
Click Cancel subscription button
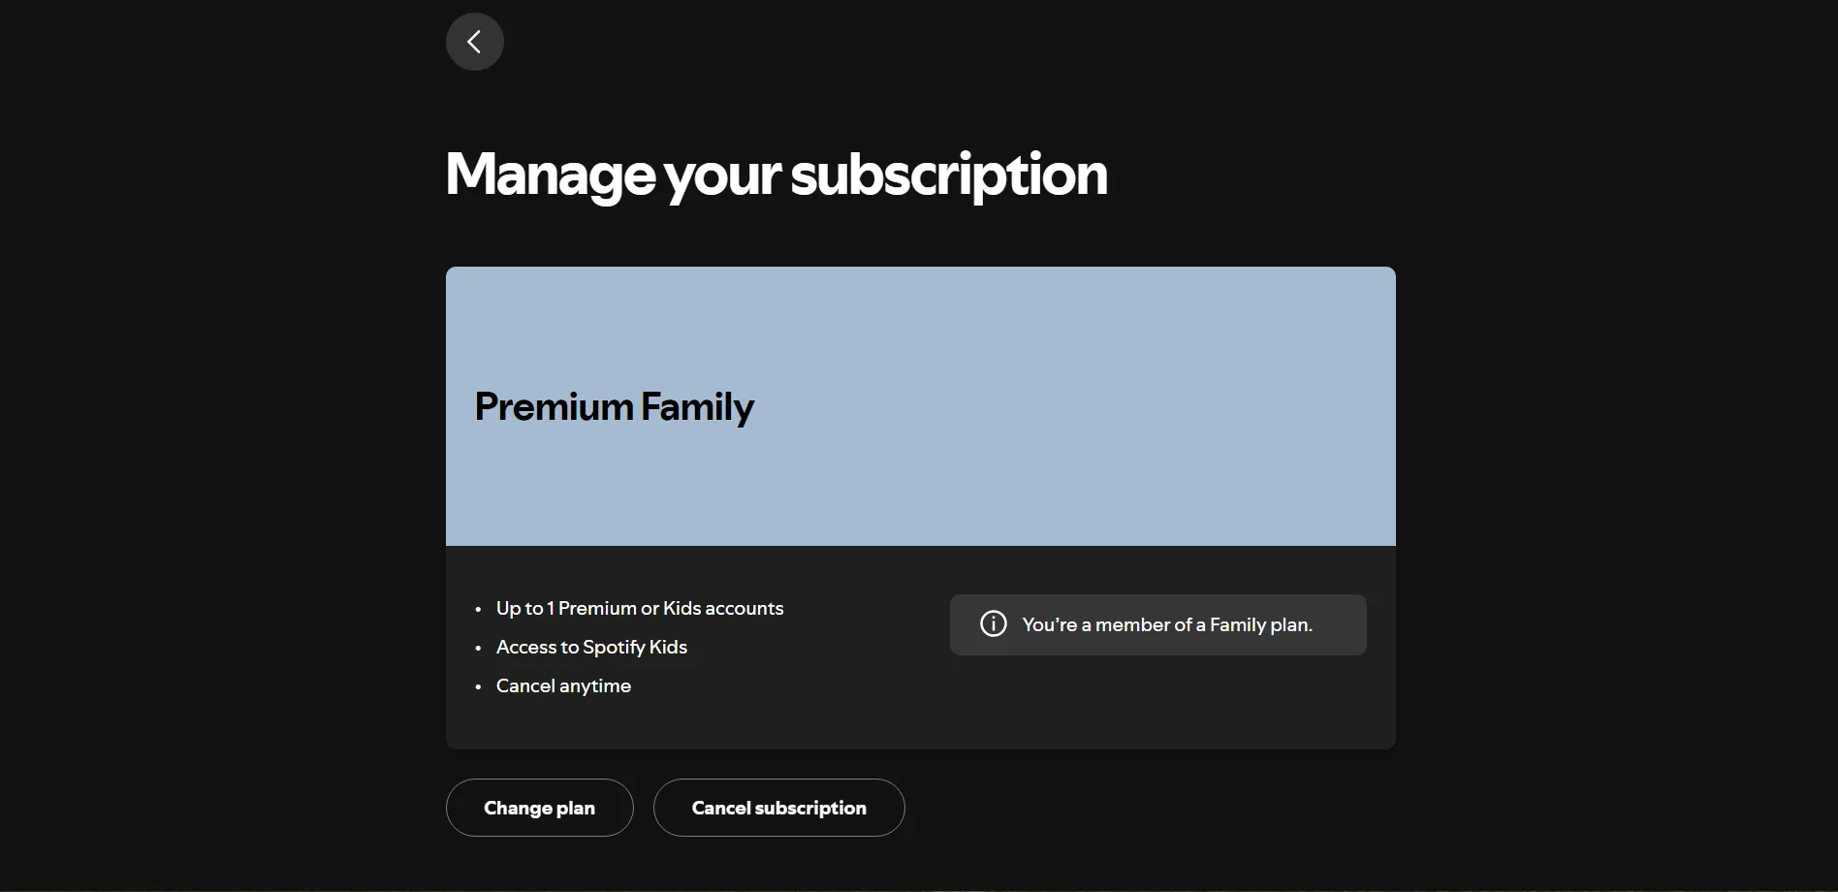pos(778,808)
